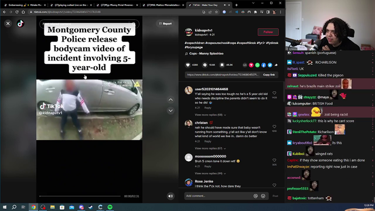Like mooooom000000's comment
This screenshot has height=211, width=375.
(x=274, y=160)
